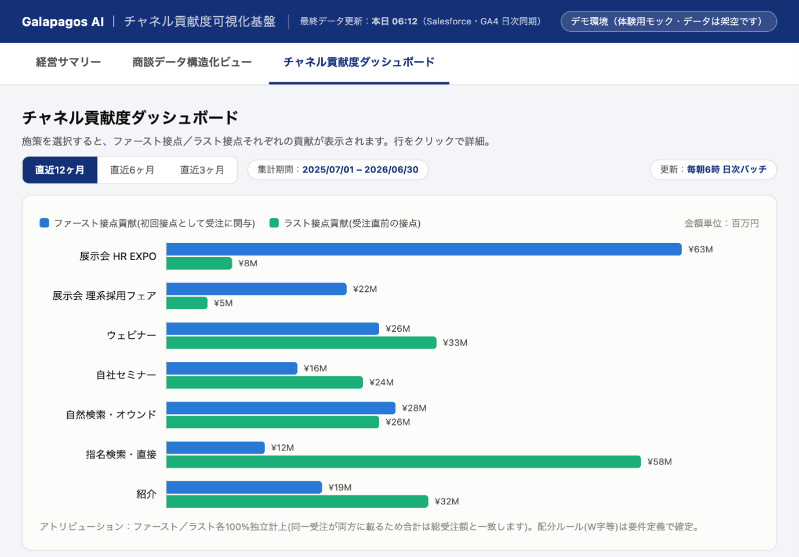Select the 直近12ヶ月 period option
The image size is (799, 557).
pyautogui.click(x=60, y=170)
